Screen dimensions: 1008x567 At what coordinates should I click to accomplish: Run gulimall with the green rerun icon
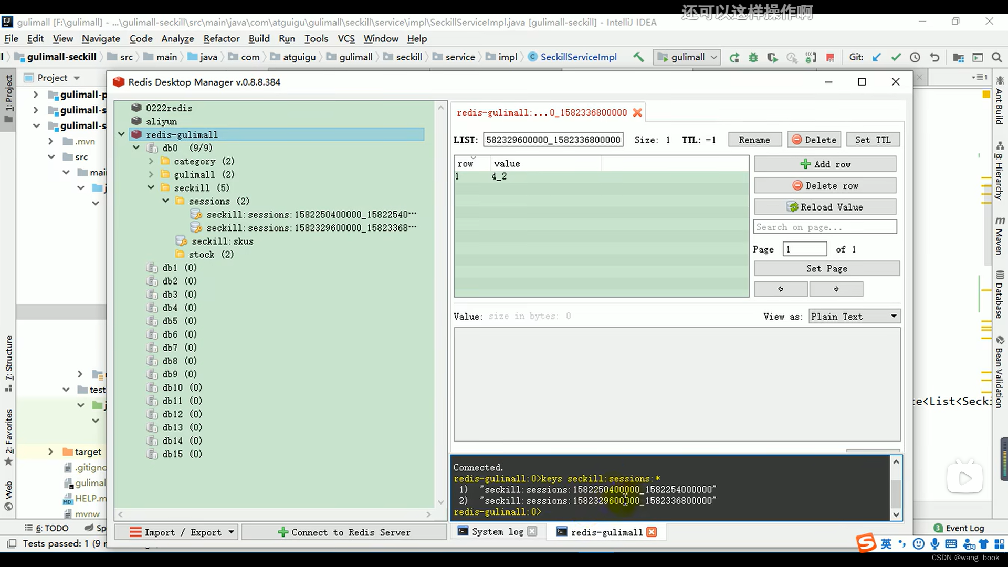[734, 57]
